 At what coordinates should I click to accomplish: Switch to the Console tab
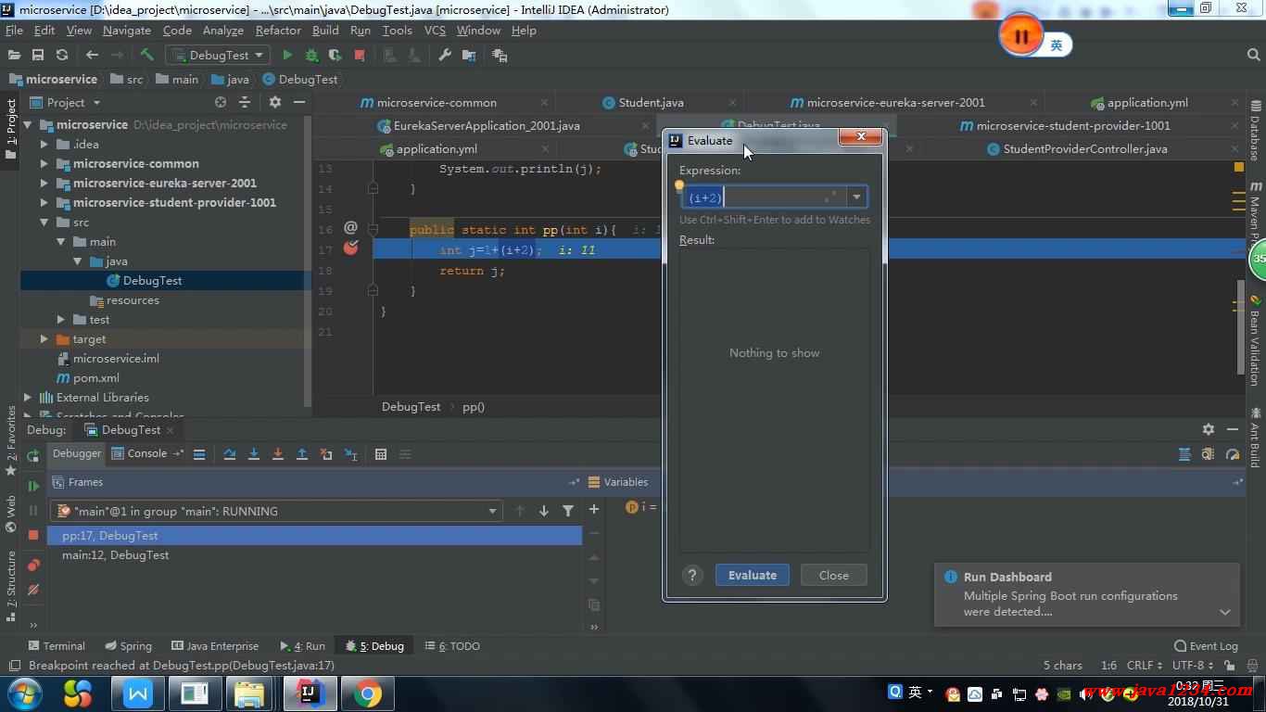[x=146, y=453]
